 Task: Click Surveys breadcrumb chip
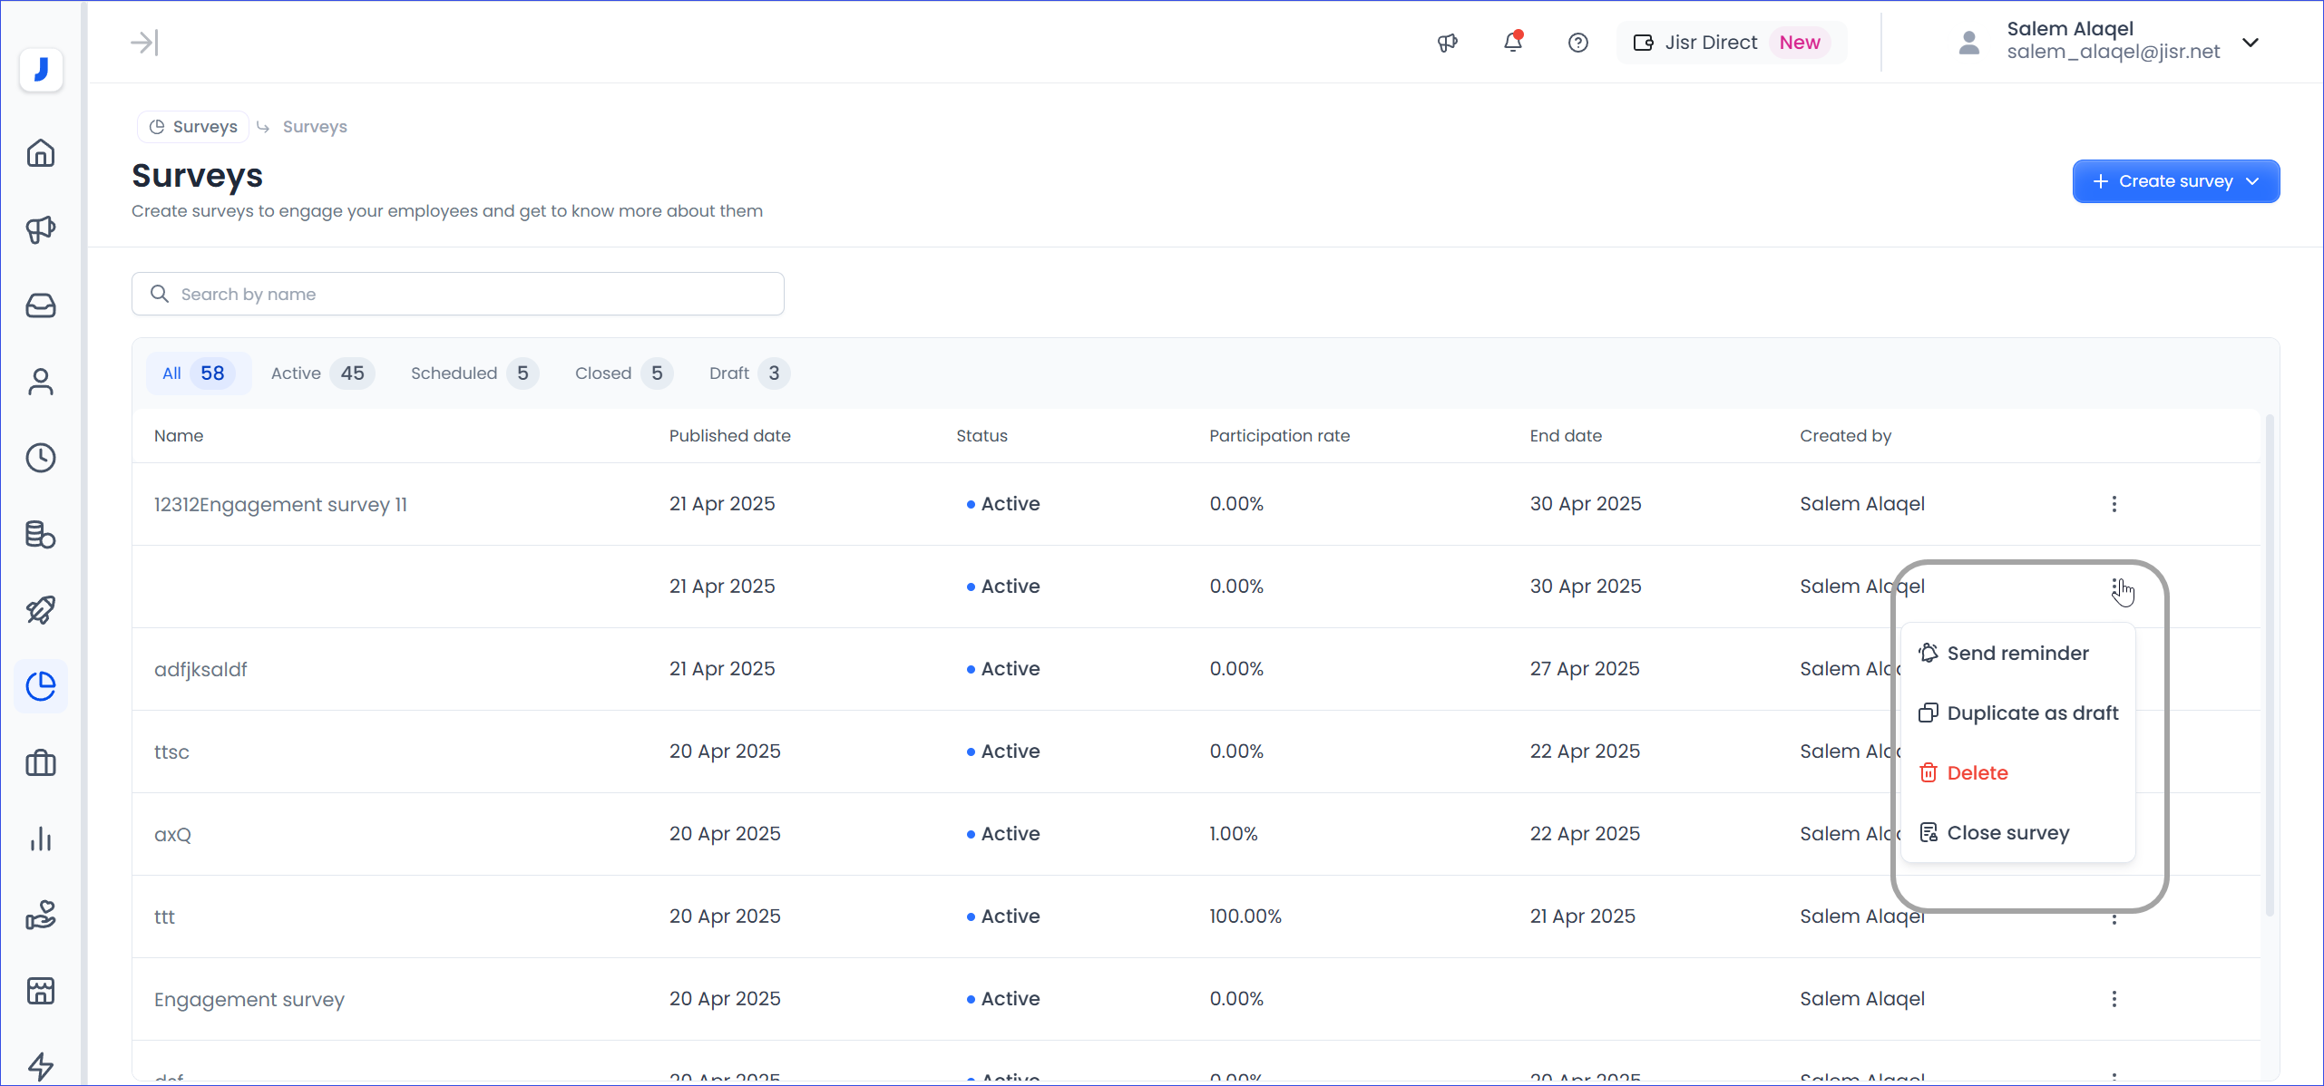[x=193, y=127]
